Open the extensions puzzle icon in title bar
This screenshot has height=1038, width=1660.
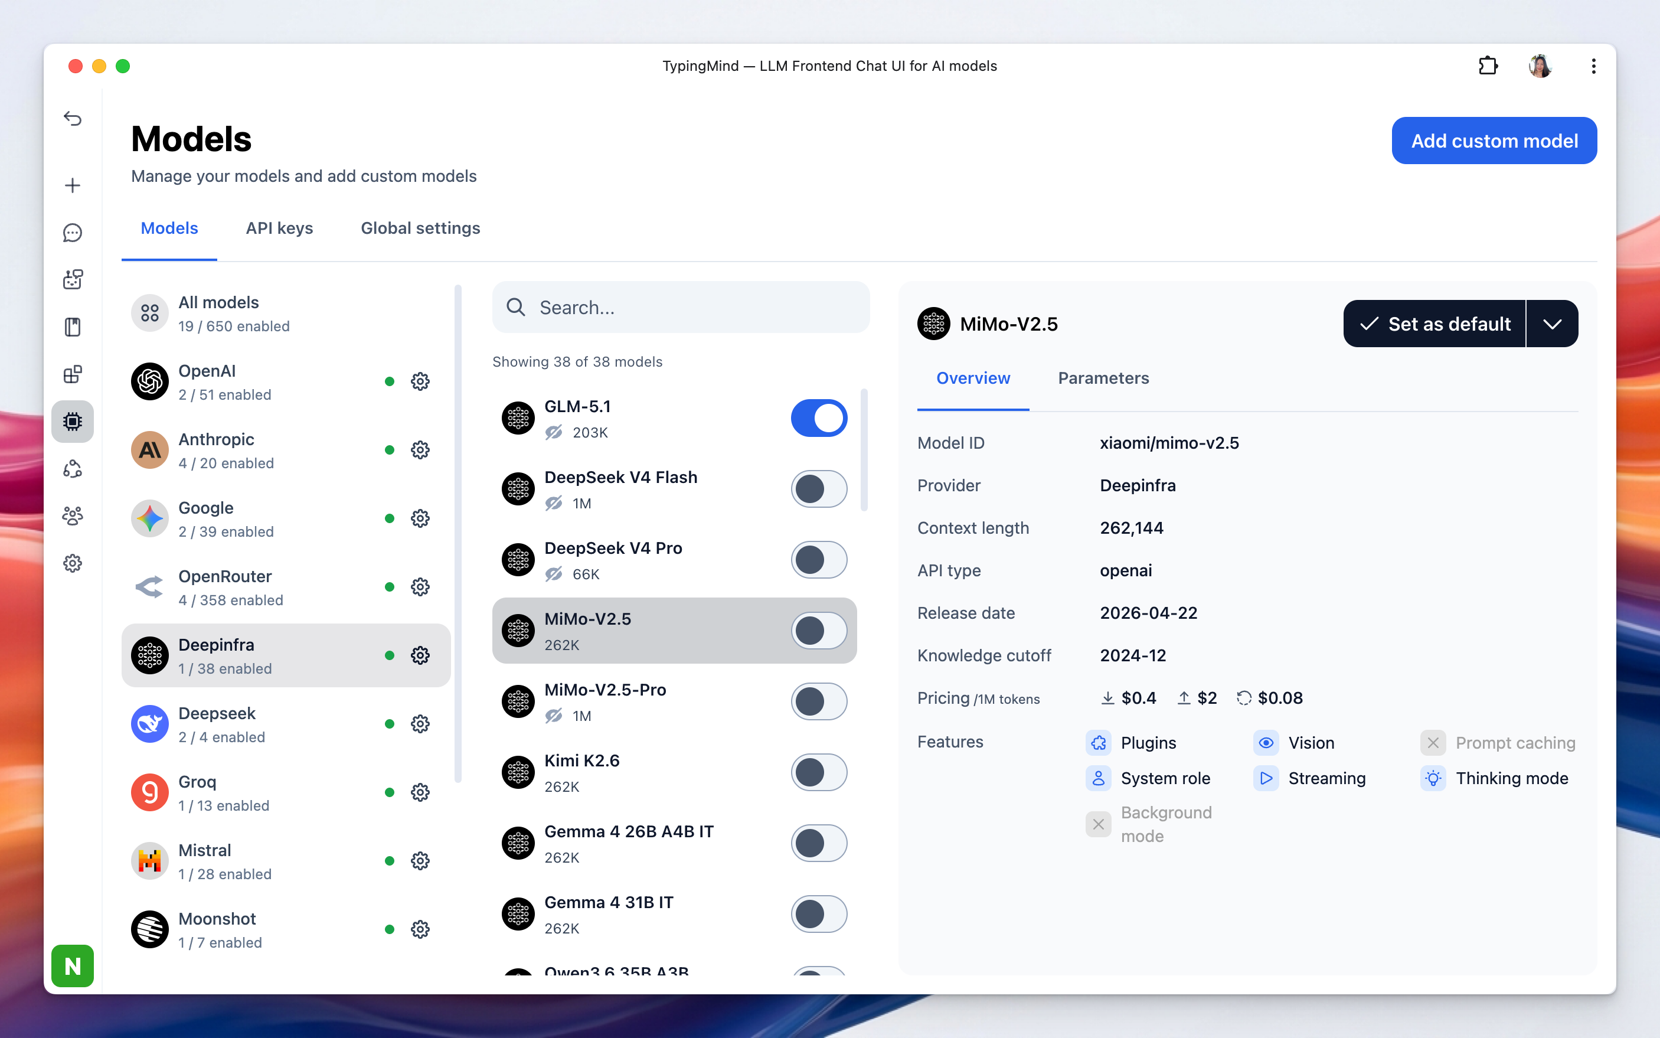tap(1488, 66)
